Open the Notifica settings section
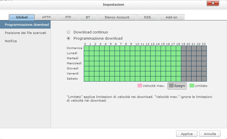Image resolution: width=227 pixels, height=139 pixels. (11, 41)
